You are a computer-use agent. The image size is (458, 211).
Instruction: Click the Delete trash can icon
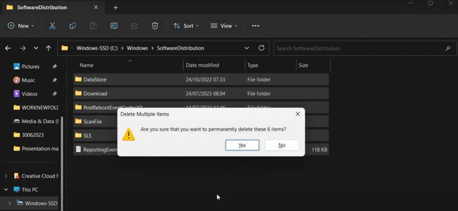click(x=155, y=26)
